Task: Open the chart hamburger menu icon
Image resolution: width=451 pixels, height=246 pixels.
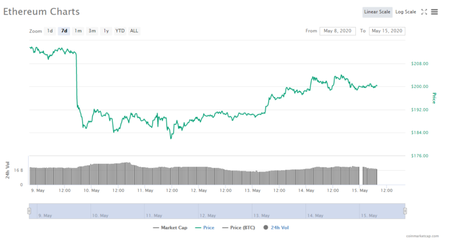Action: [x=435, y=12]
